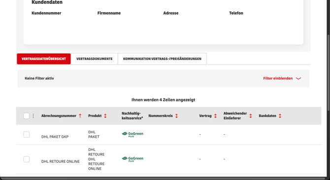
Task: Click the Abrechnungsnummer column header
Action: pyautogui.click(x=59, y=116)
